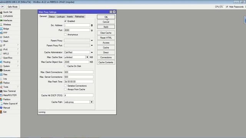Screen dimensions: 246x138
Task: Click OK in Web Proxy Settings
Action: (x=106, y=17)
